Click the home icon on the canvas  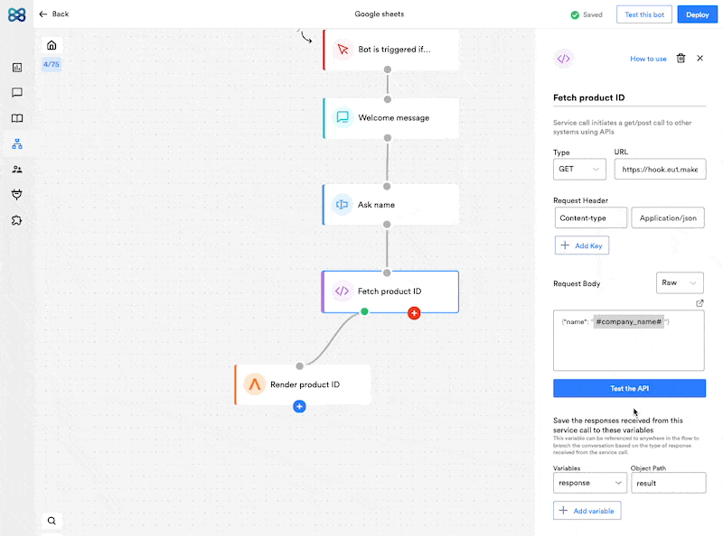52,46
